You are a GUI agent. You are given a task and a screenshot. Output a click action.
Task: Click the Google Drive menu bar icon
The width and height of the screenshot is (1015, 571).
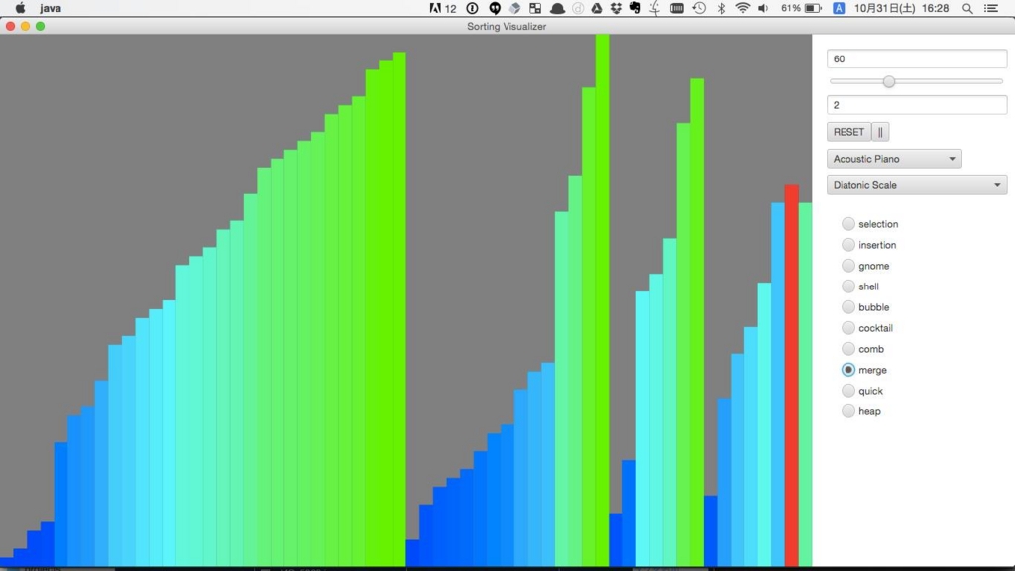[595, 8]
